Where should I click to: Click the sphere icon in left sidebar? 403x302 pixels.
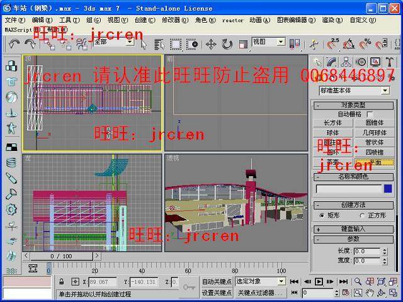(11, 98)
